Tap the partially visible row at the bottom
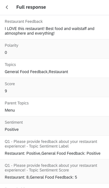The image size is (109, 188). 54,186
